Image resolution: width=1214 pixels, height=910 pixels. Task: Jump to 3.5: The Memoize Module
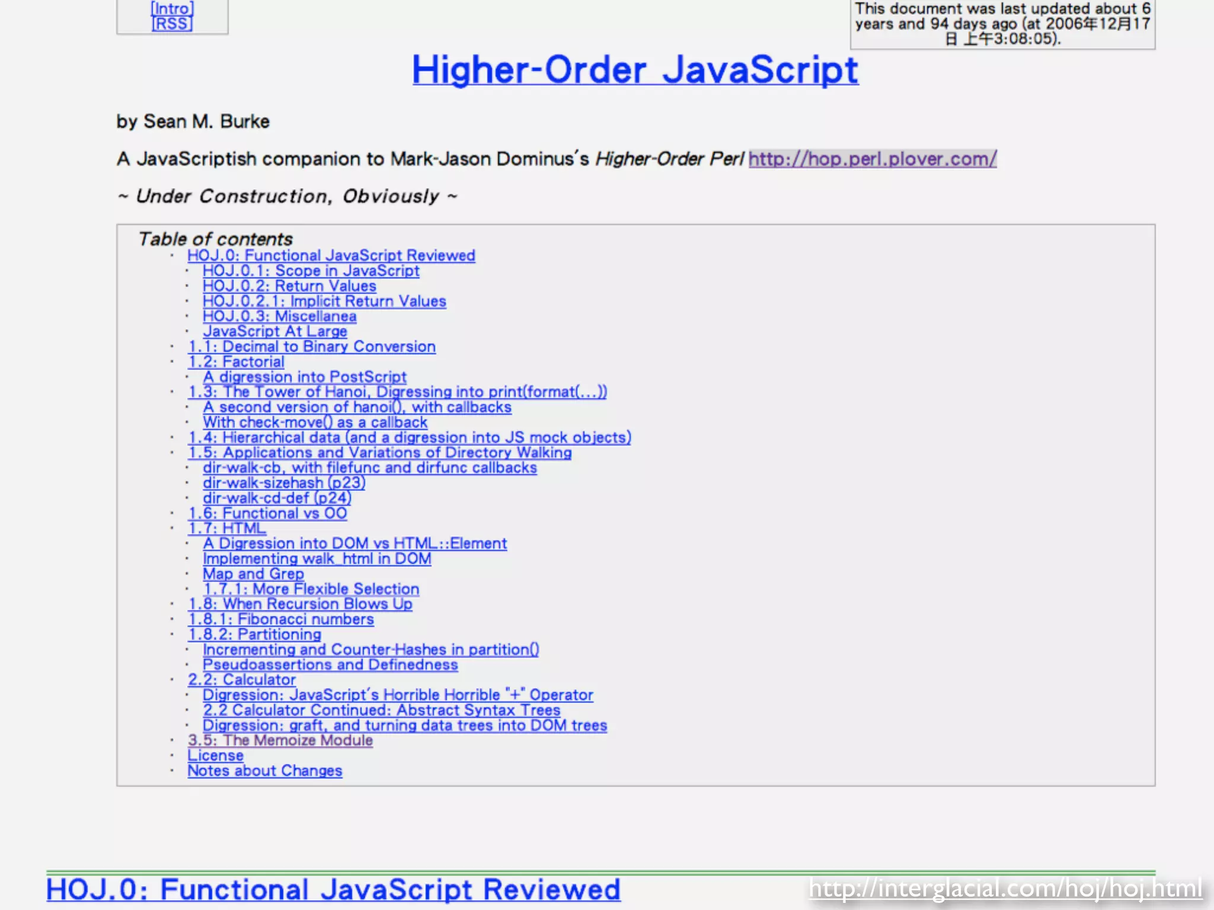280,741
